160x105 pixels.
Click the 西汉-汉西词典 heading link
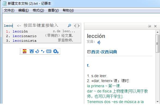(x=104, y=52)
